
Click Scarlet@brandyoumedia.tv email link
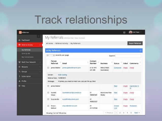[72, 93]
